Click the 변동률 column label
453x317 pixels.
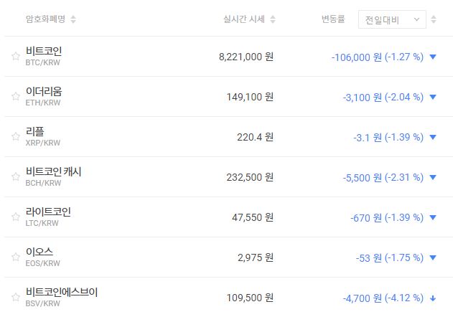tap(333, 19)
